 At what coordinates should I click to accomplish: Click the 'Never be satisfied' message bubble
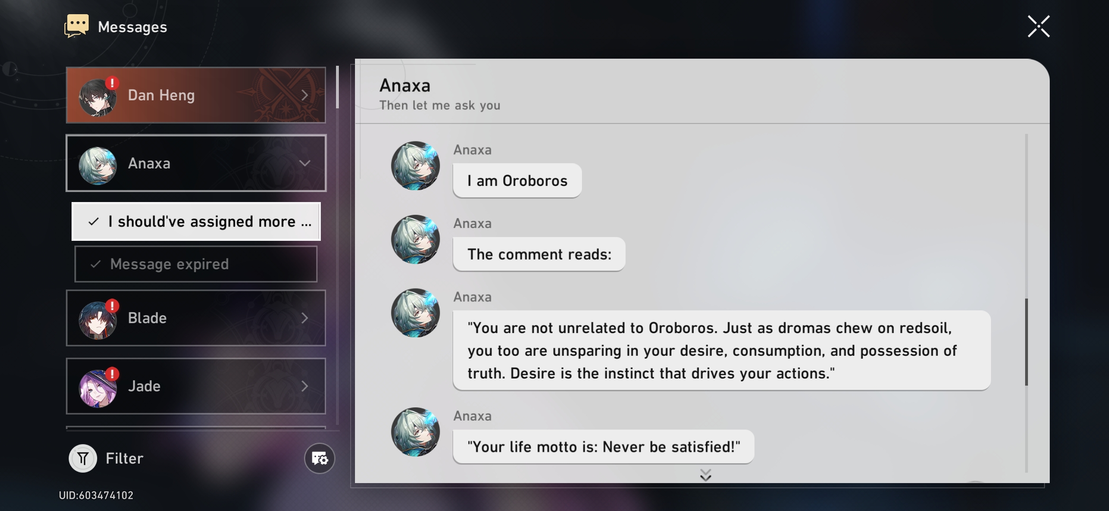click(603, 447)
